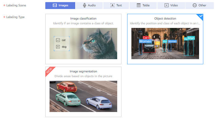The height and width of the screenshot is (118, 222).
Task: Switch to the Video labeling scene
Action: point(171,5)
